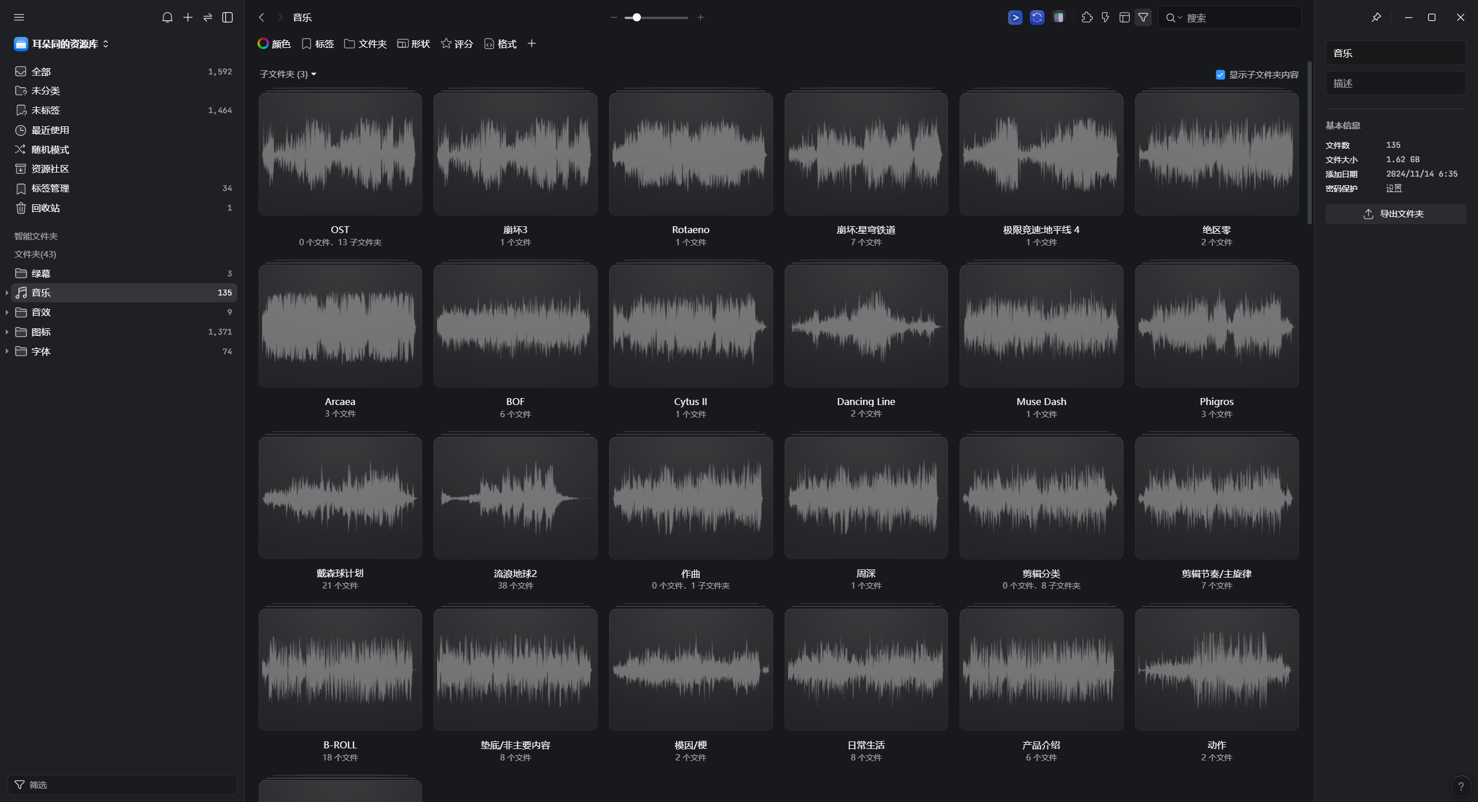This screenshot has height=802, width=1478.
Task: Click the lightning bolt actions icon
Action: tap(1105, 17)
